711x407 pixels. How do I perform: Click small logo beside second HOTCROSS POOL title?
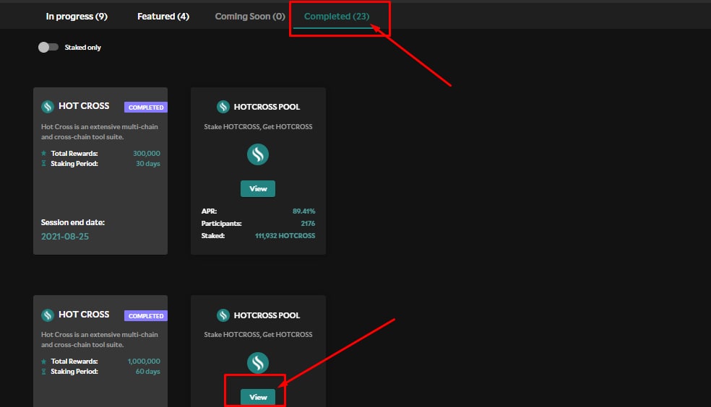coord(223,315)
